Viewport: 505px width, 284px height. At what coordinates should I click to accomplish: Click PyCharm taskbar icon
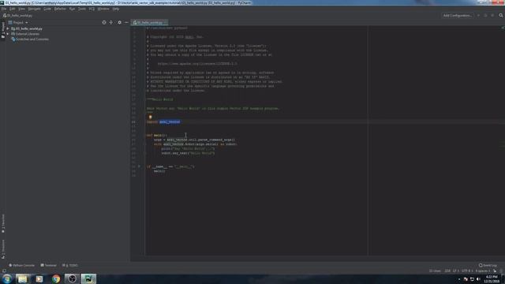coord(88,278)
